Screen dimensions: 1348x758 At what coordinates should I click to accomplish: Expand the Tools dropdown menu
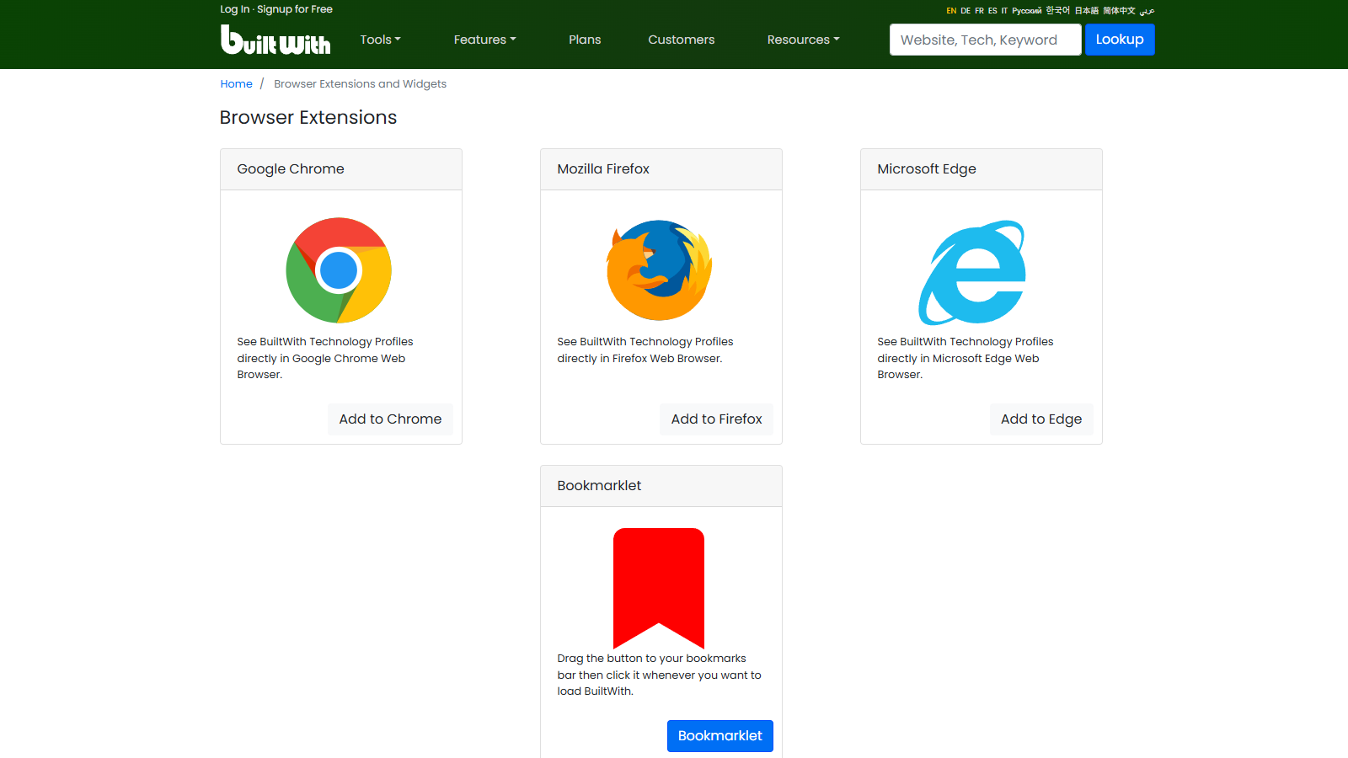click(380, 40)
